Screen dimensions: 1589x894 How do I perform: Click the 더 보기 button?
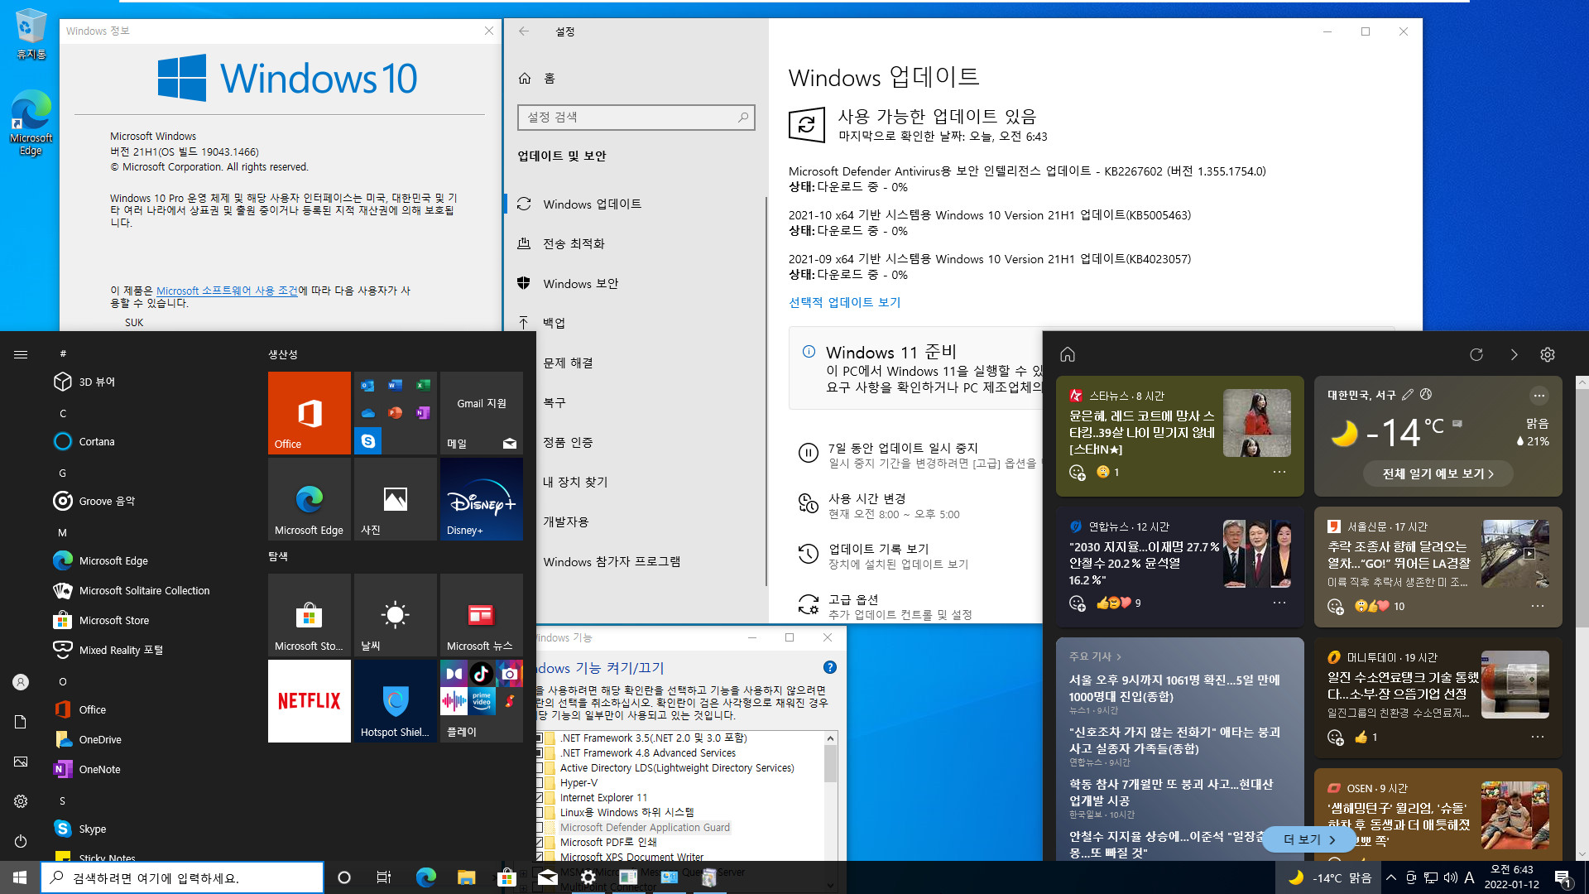click(1308, 839)
